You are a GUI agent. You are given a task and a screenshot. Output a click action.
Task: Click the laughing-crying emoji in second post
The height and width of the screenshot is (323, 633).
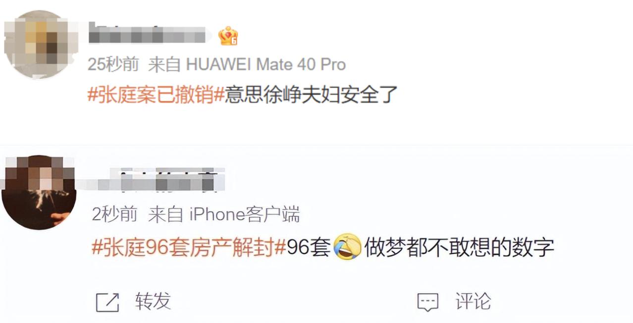pos(347,247)
